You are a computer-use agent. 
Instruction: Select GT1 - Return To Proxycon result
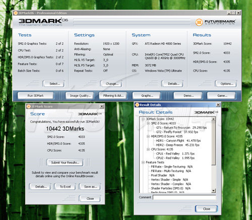[x=181, y=128]
